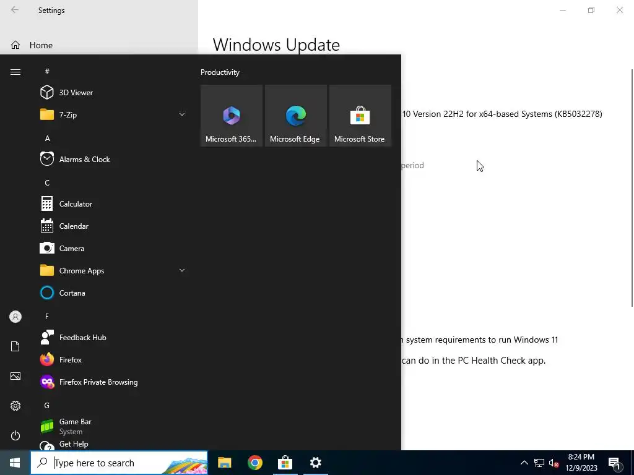Open File Explorer from the taskbar
The height and width of the screenshot is (475, 634).
224,463
